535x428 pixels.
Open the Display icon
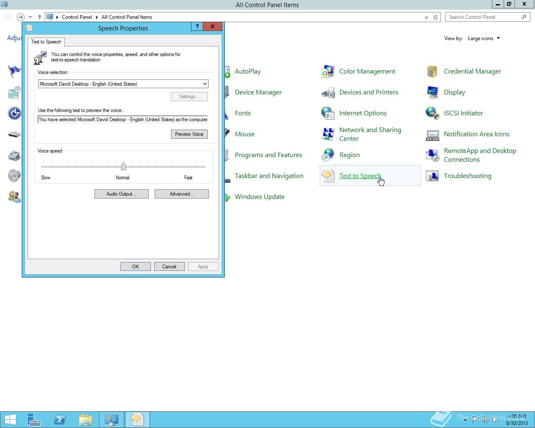(x=432, y=92)
